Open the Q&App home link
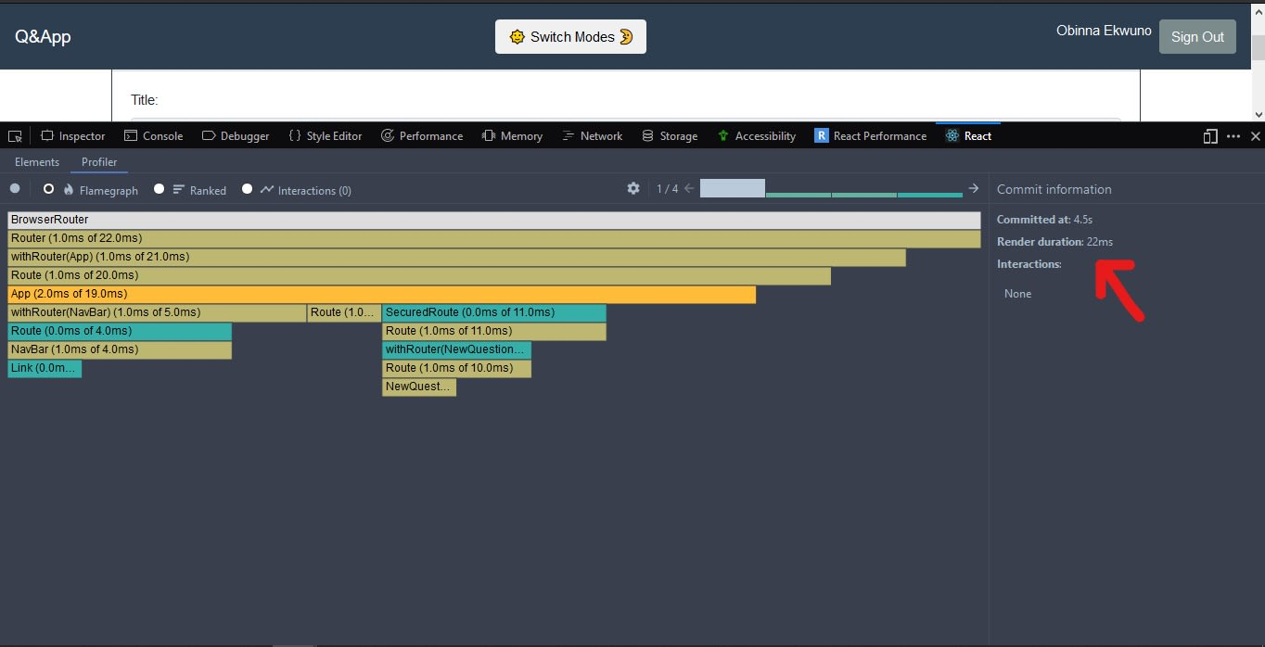 point(43,37)
